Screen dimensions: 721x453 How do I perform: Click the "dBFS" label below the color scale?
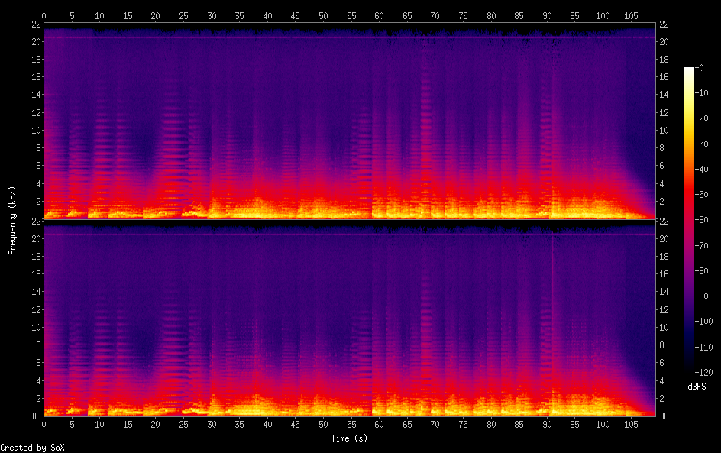tap(697, 387)
